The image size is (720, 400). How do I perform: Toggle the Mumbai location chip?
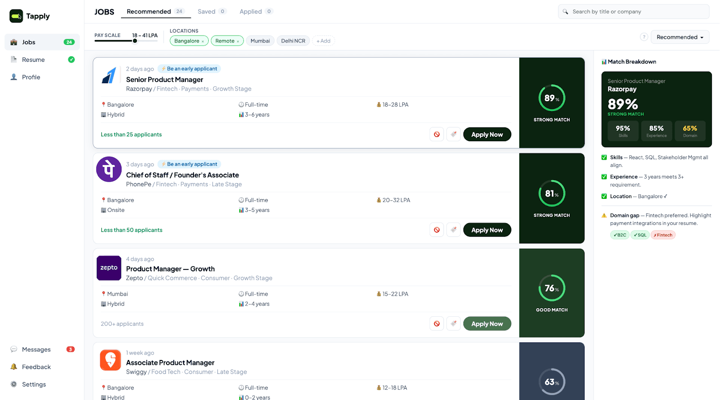click(260, 41)
